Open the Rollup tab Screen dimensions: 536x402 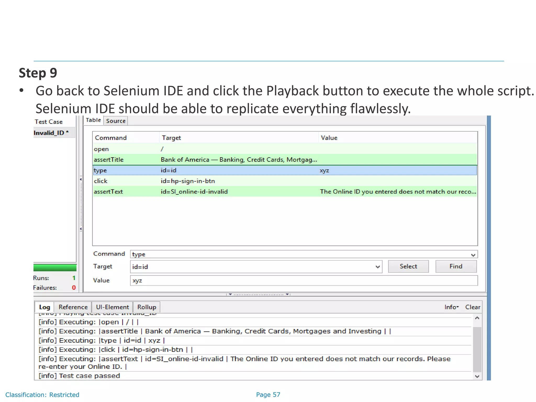point(147,307)
